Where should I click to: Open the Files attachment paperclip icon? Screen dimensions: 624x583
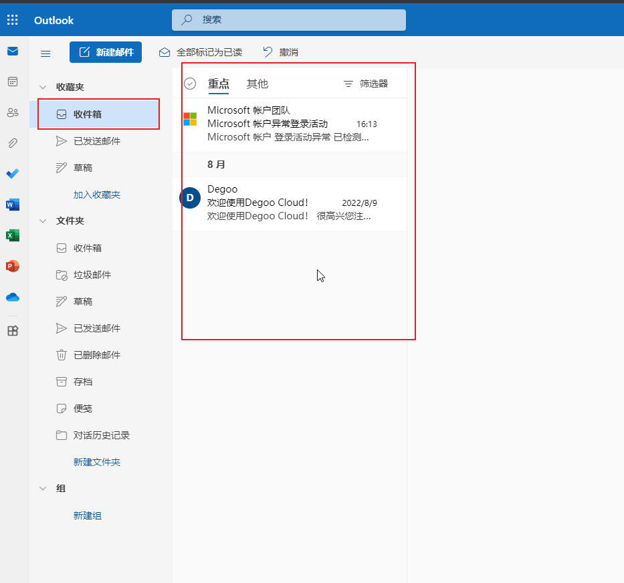pyautogui.click(x=13, y=143)
